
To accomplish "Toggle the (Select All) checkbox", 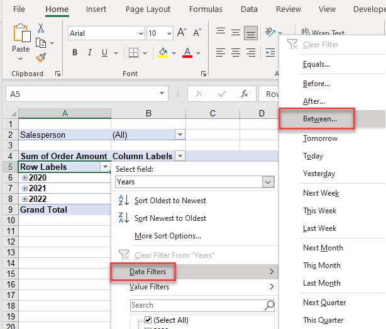I will click(148, 320).
